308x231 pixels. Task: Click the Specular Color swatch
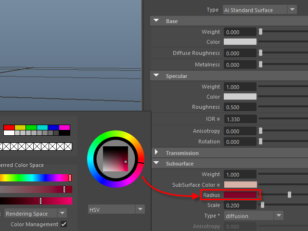pos(240,97)
